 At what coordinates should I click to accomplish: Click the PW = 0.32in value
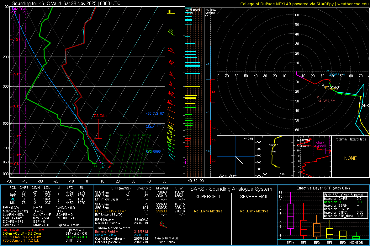tap(11, 208)
